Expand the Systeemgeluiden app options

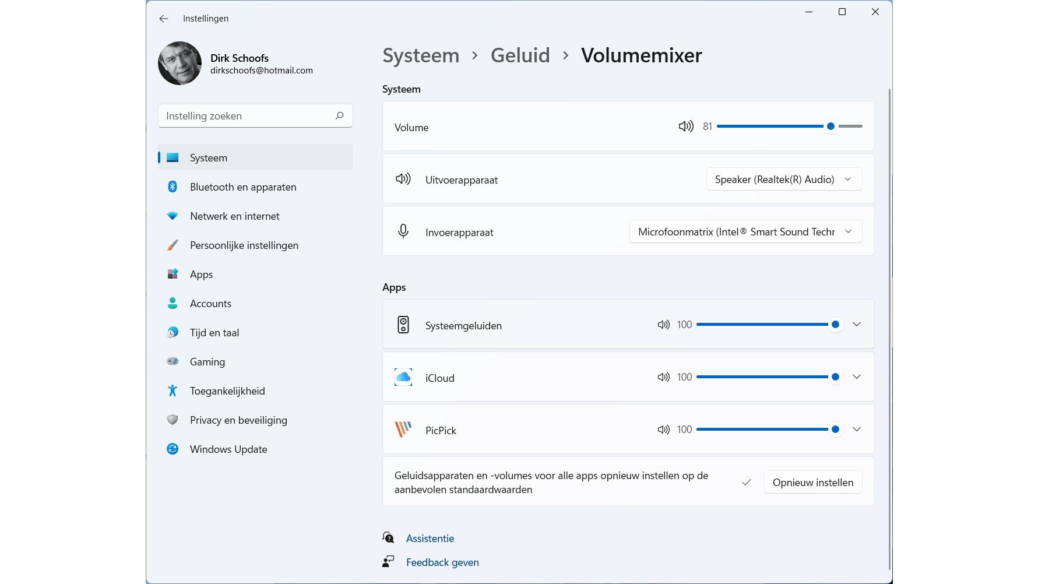[x=857, y=325]
